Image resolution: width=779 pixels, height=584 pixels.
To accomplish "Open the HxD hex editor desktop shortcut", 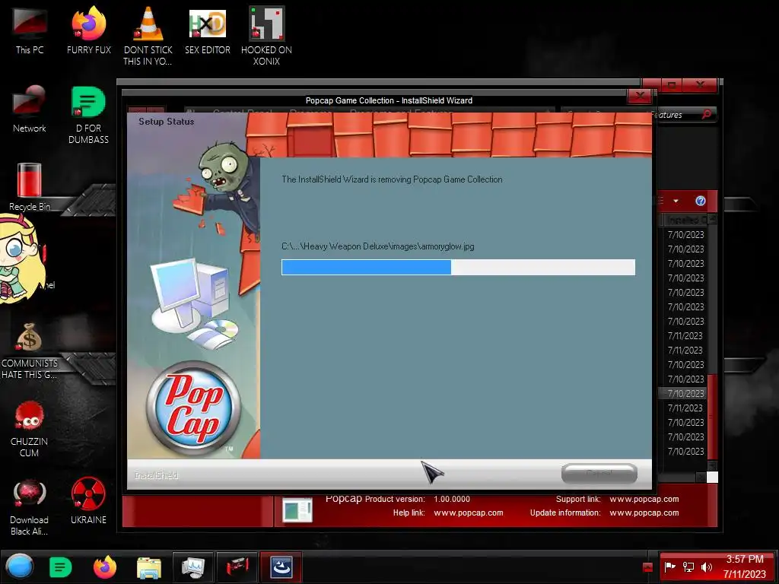I will 207,30.
